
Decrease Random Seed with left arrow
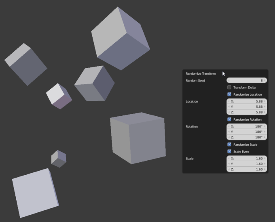229,80
